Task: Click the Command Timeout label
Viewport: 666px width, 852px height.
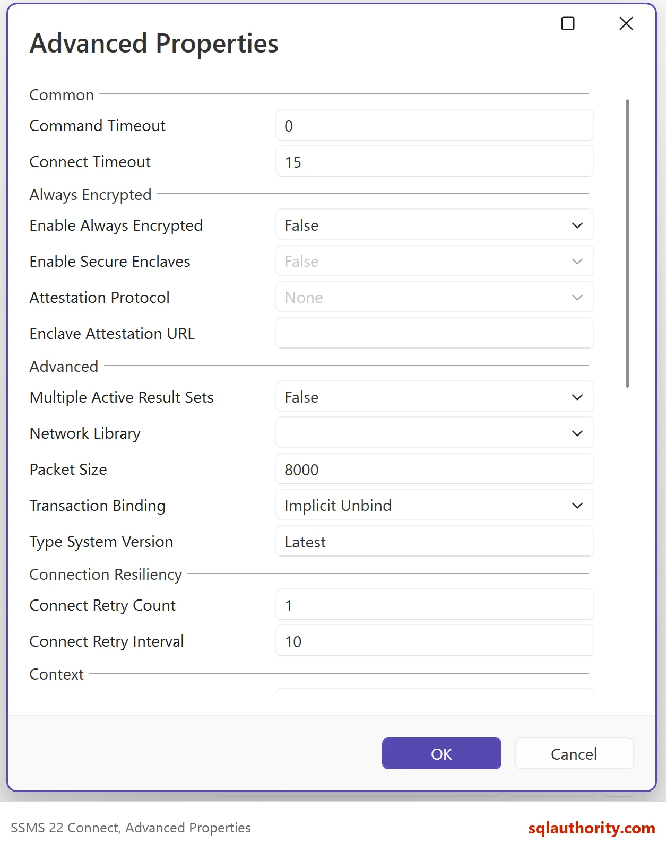Action: (98, 126)
